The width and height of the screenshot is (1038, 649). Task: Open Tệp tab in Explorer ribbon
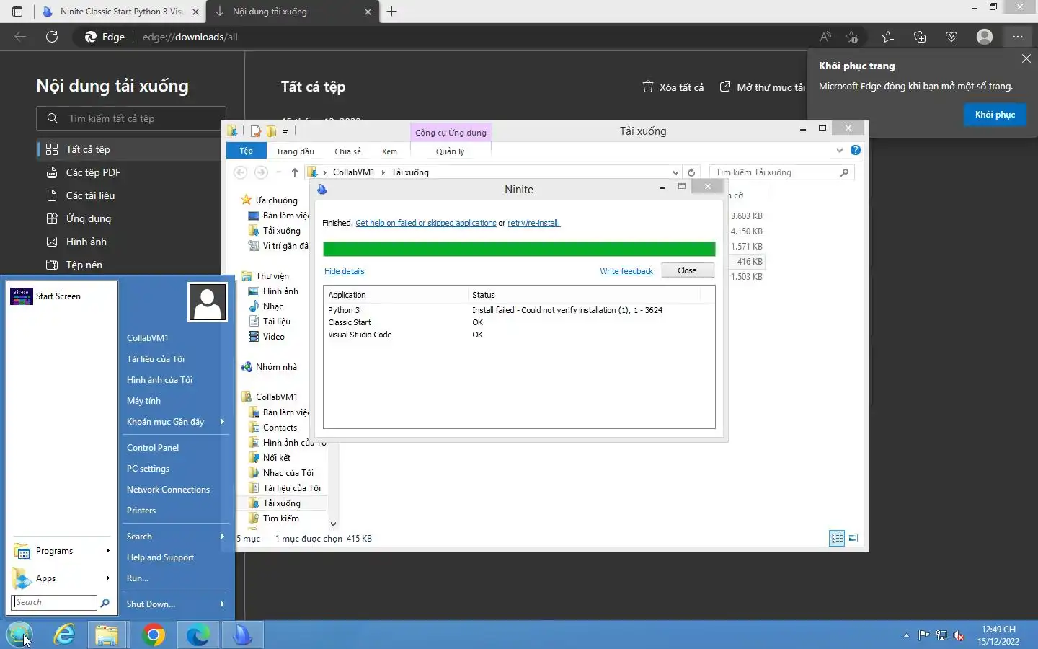(247, 151)
